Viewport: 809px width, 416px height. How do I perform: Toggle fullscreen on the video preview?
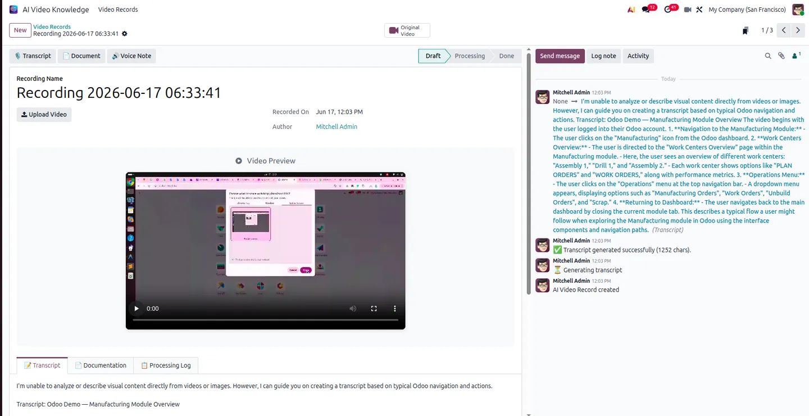click(374, 309)
